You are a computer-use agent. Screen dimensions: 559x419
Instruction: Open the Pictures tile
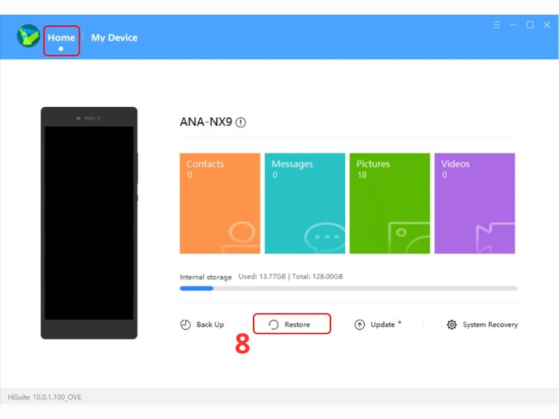(390, 203)
